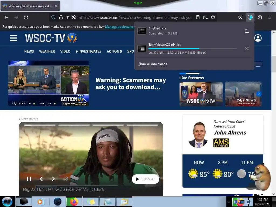Close the Warning: Scammers browser tab

56,6
